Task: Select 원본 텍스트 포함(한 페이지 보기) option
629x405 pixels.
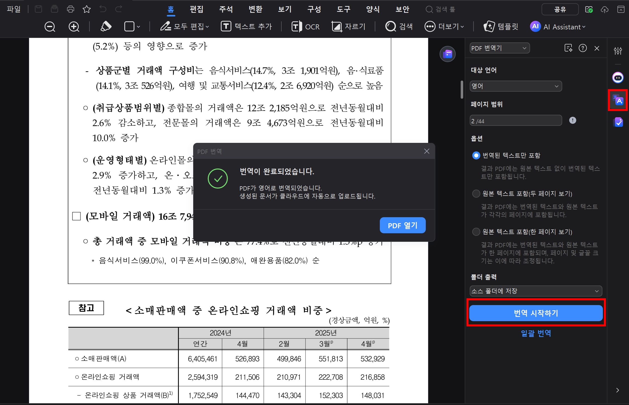Action: (476, 232)
